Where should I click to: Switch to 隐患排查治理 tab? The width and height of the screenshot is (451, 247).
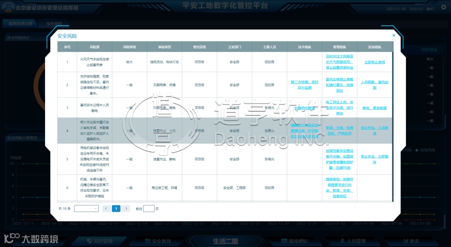(20, 24)
